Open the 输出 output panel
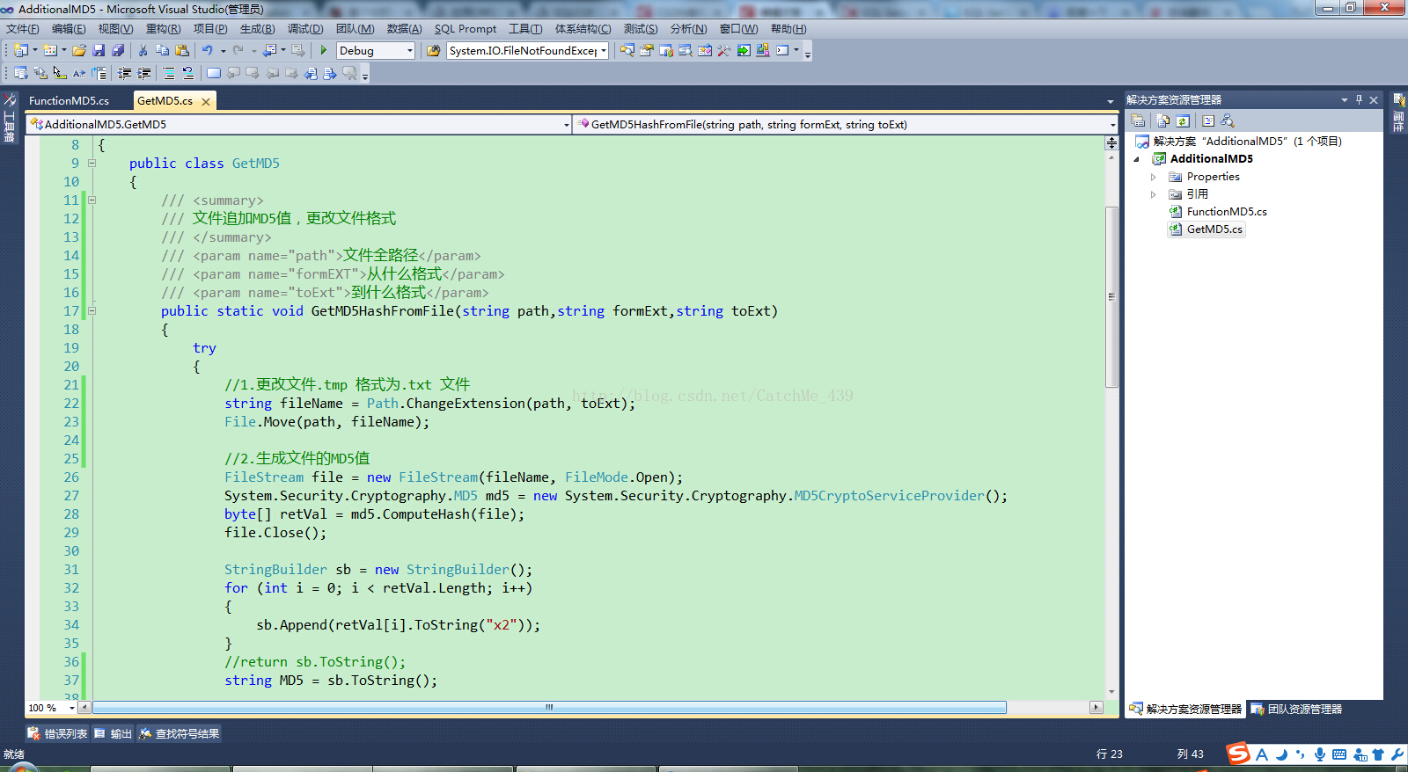 click(114, 733)
